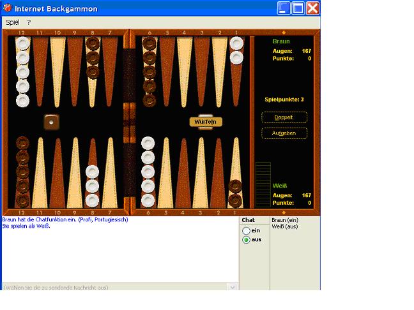Screen dimensions: 414x310
Task: Click the Internet Backgammon title bar icon
Action: tap(8, 8)
